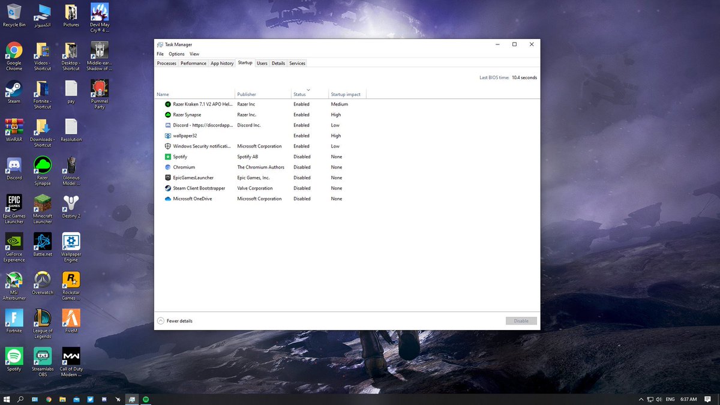
Task: Open the File menu in Task Manager
Action: [x=160, y=54]
